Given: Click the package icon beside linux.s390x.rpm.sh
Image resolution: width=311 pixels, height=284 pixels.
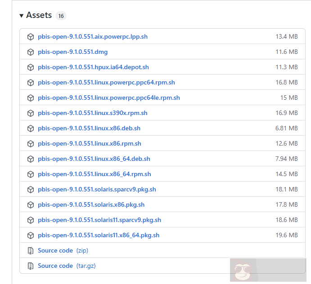Looking at the screenshot, I should click(31, 113).
